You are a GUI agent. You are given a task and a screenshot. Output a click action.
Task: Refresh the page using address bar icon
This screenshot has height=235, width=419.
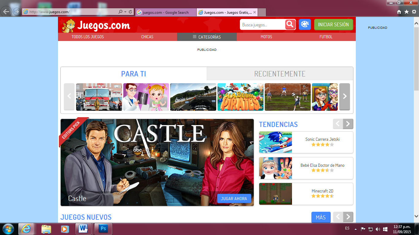tap(131, 12)
